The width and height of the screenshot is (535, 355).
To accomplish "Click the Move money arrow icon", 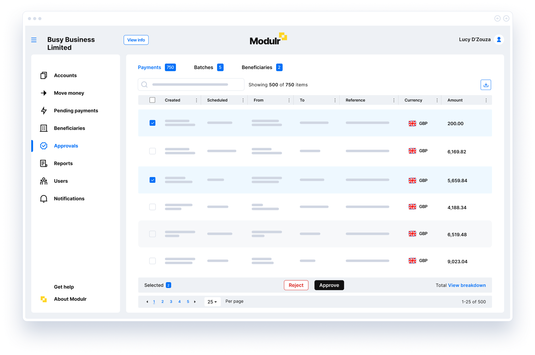I will 44,93.
